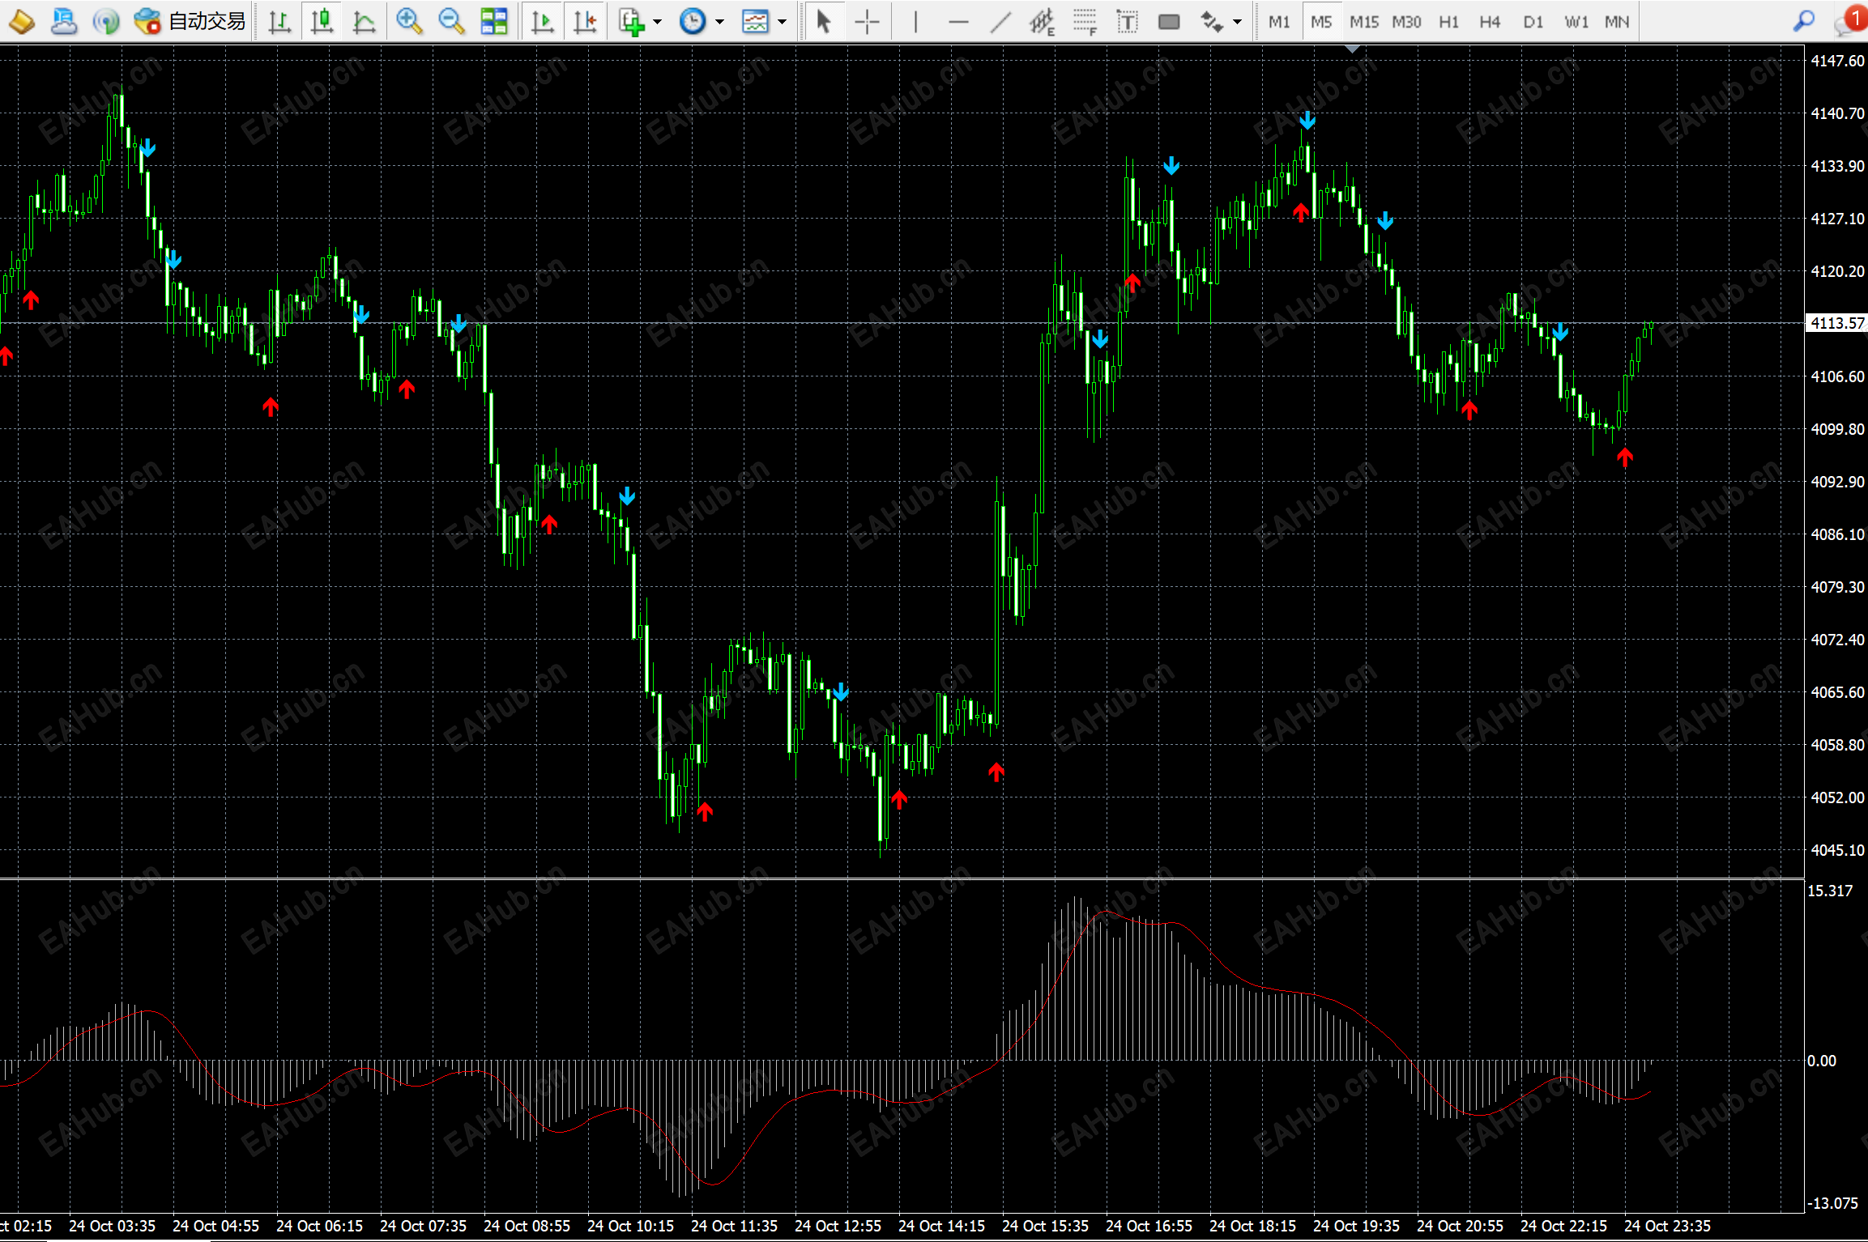This screenshot has width=1868, height=1242.
Task: Switch to the M15 timeframe
Action: coord(1363,22)
